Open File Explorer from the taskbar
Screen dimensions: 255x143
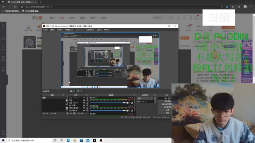point(75,140)
